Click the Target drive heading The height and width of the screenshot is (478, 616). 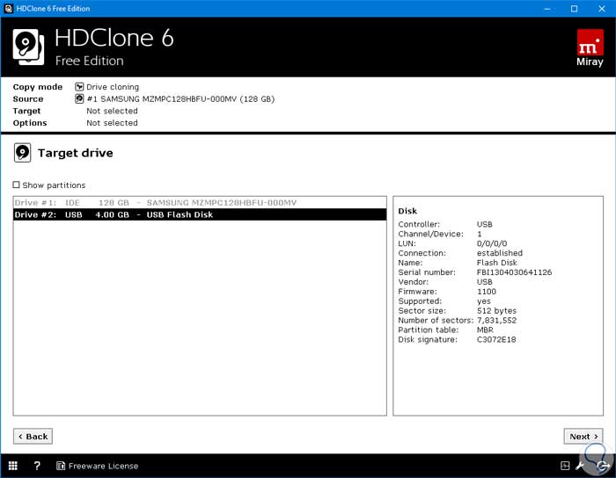pyautogui.click(x=76, y=153)
